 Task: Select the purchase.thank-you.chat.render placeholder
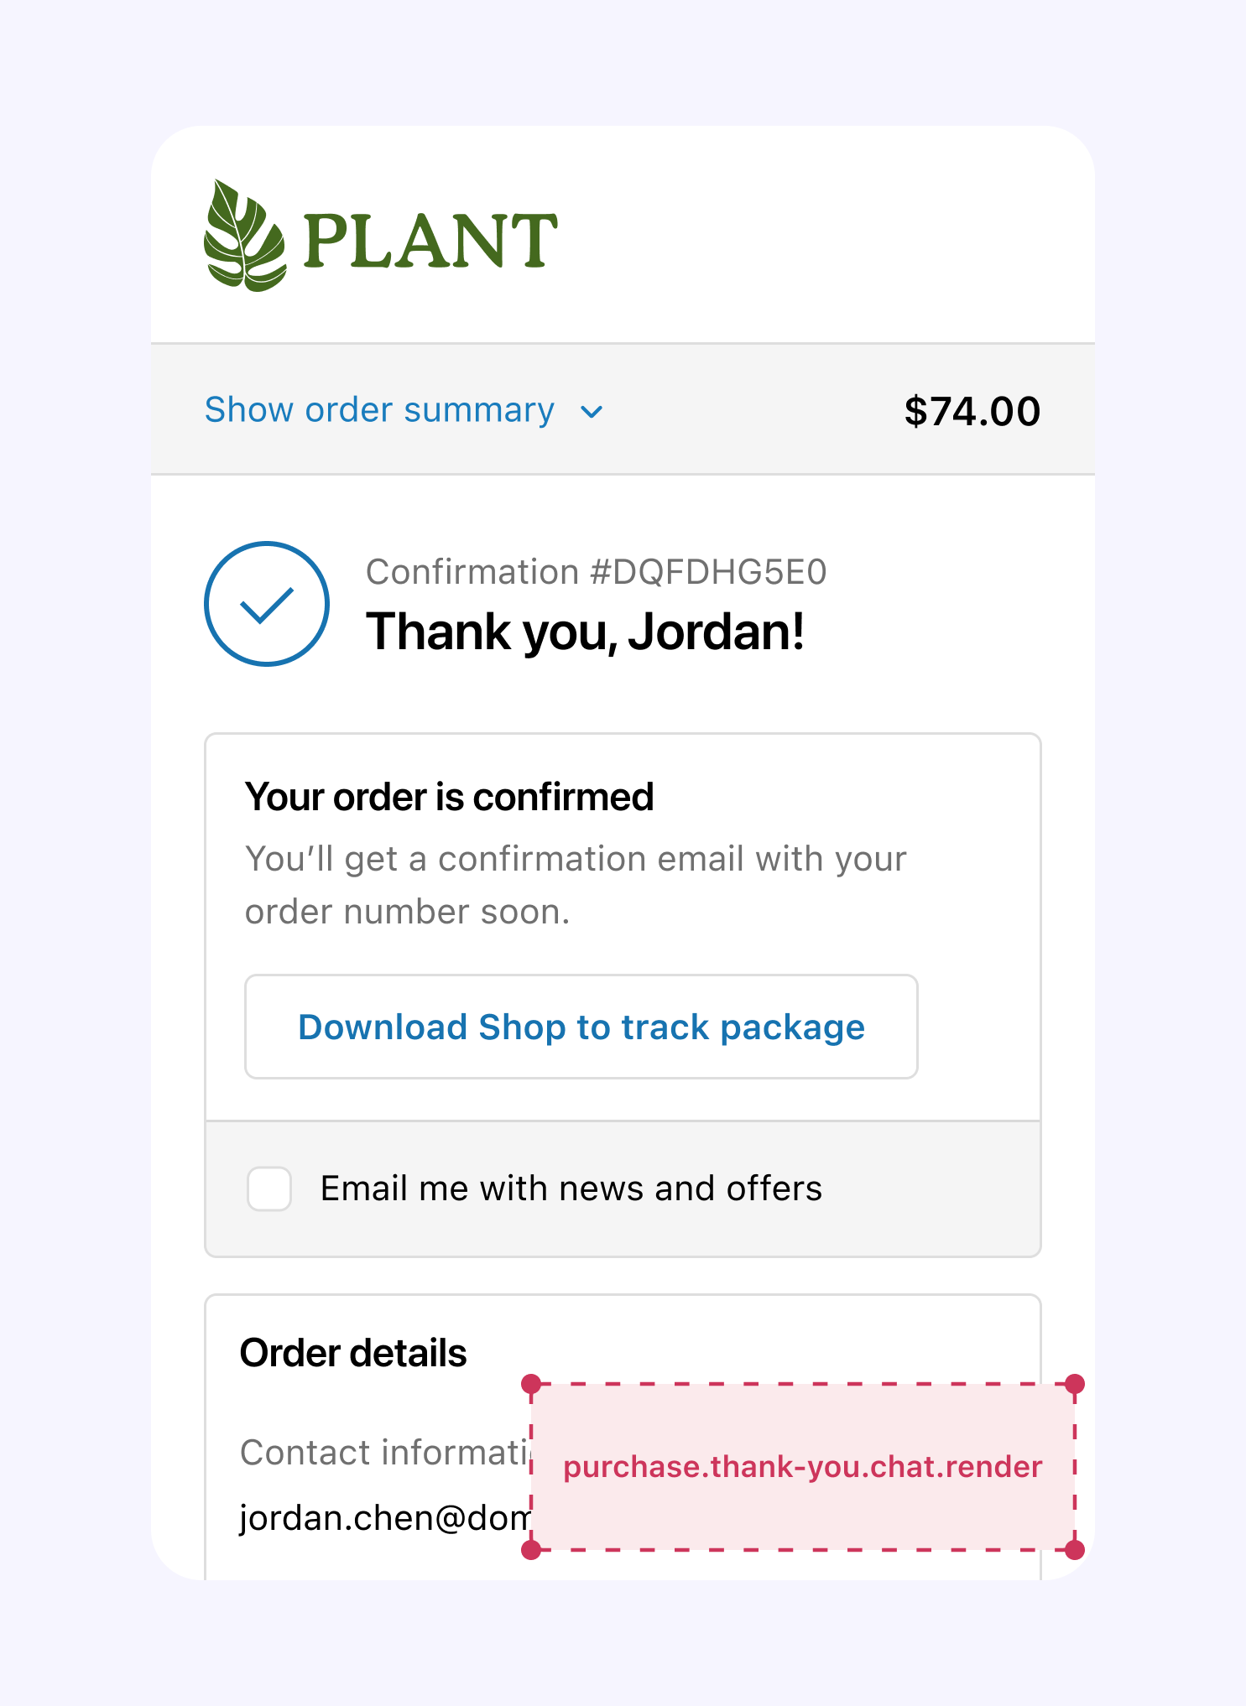tap(802, 1467)
